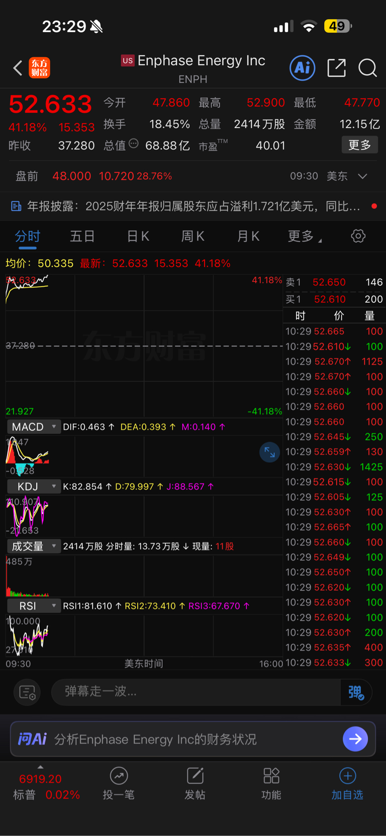Image resolution: width=386 pixels, height=836 pixels.
Task: Open the 年报披露 news headline
Action: 193,206
